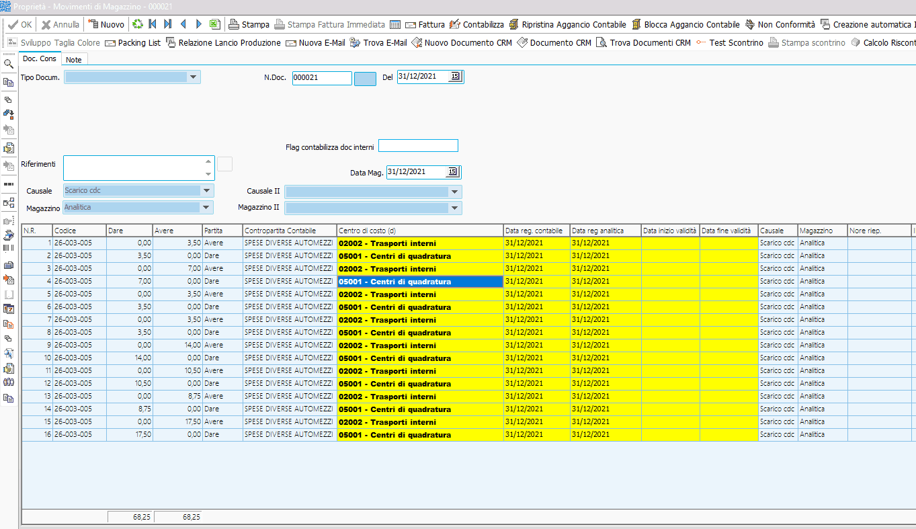Open Relazione Lancio Produzione
The height and width of the screenshot is (529, 916).
coord(223,42)
